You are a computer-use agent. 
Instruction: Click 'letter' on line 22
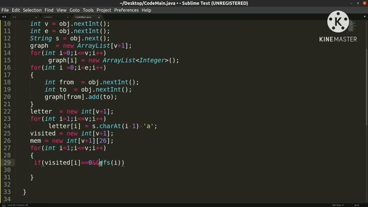tap(41, 112)
